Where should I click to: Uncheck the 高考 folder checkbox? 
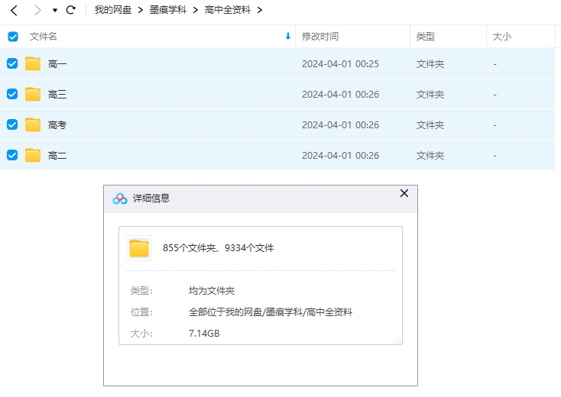(12, 124)
